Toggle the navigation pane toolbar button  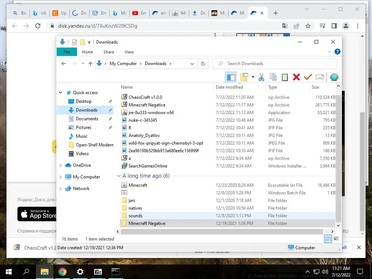(x=231, y=77)
